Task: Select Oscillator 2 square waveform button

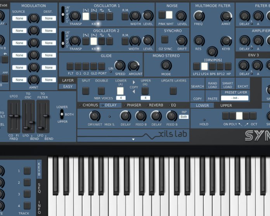Action: pos(102,41)
